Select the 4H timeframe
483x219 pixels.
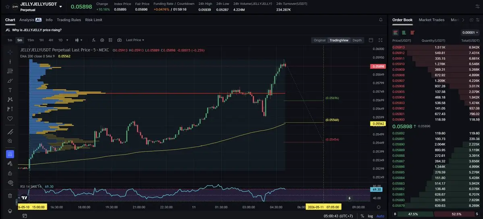51,40
